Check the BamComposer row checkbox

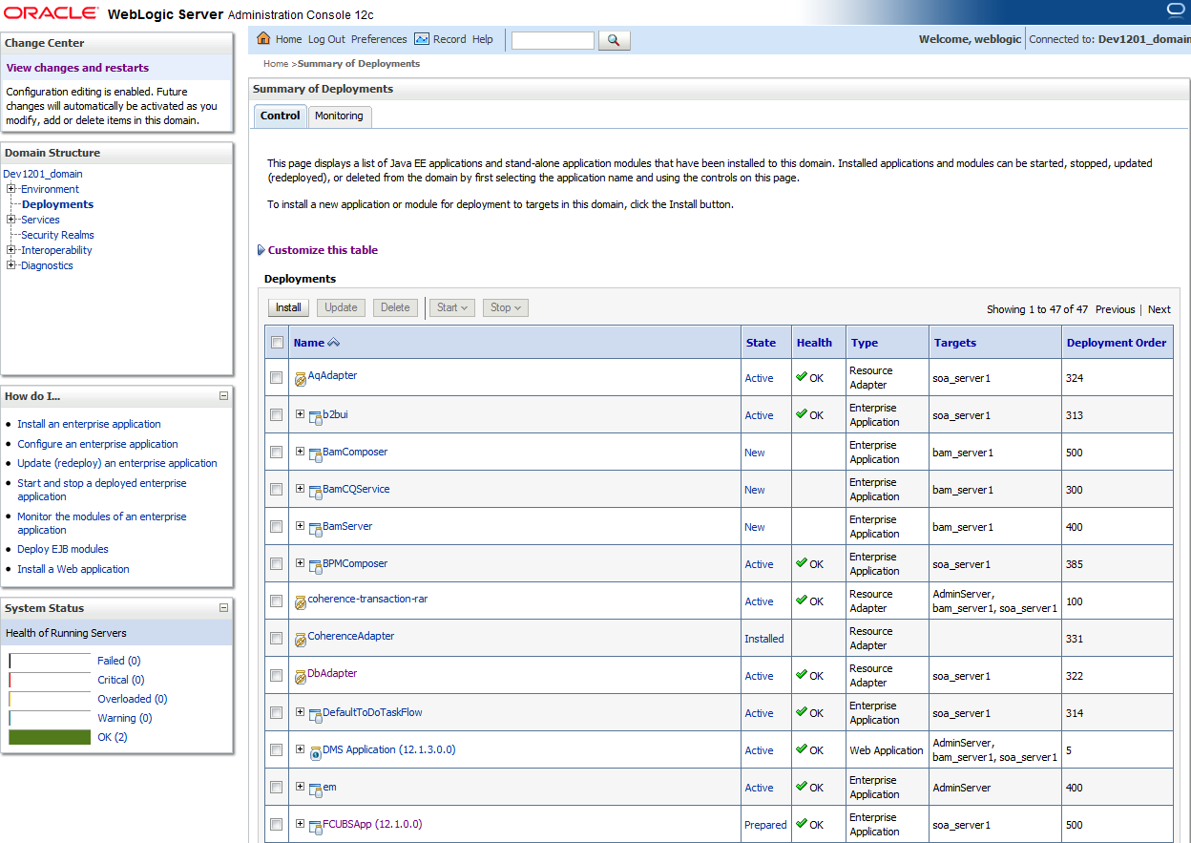[x=277, y=453]
